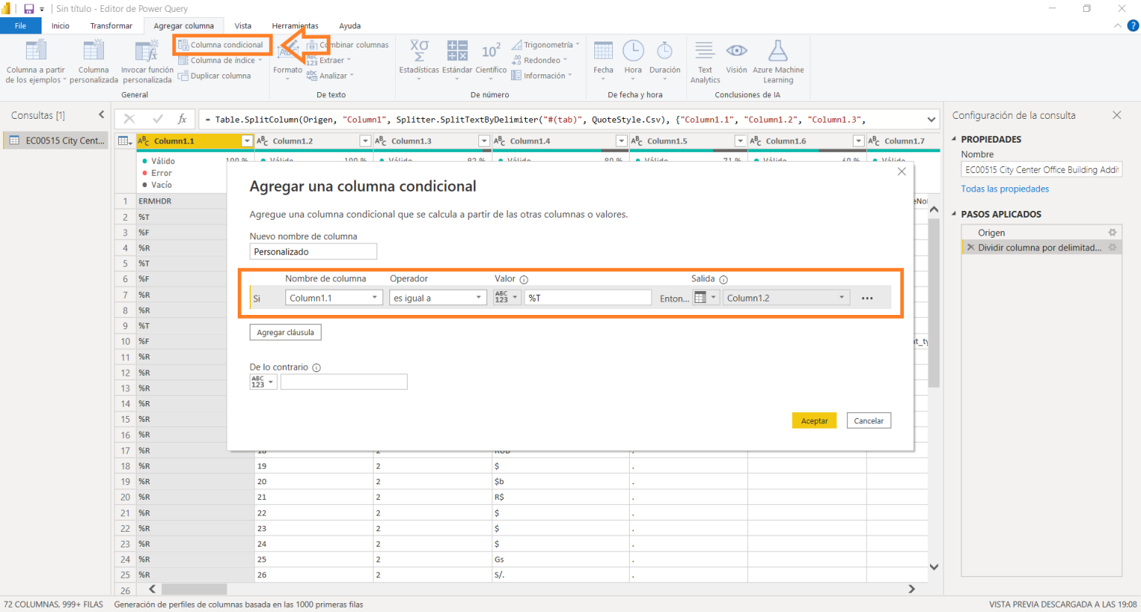
Task: Open the Operador dropdown showing es igual a
Action: (438, 297)
